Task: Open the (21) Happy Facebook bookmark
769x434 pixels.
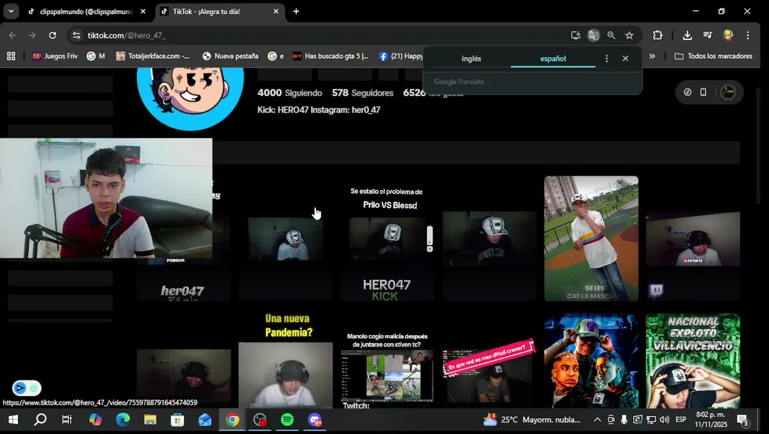Action: [401, 56]
